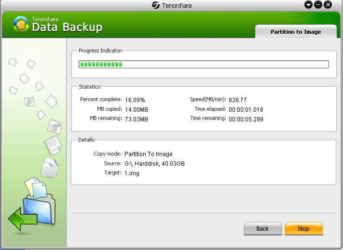Click the tilted photo icon above documents
343x250 pixels.
(x=54, y=127)
